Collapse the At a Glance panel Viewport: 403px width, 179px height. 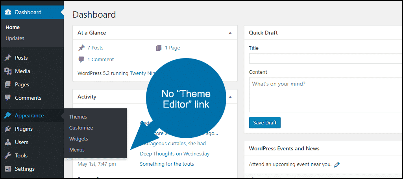[x=230, y=33]
